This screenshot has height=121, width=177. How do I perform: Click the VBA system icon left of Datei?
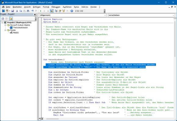point(3,7)
